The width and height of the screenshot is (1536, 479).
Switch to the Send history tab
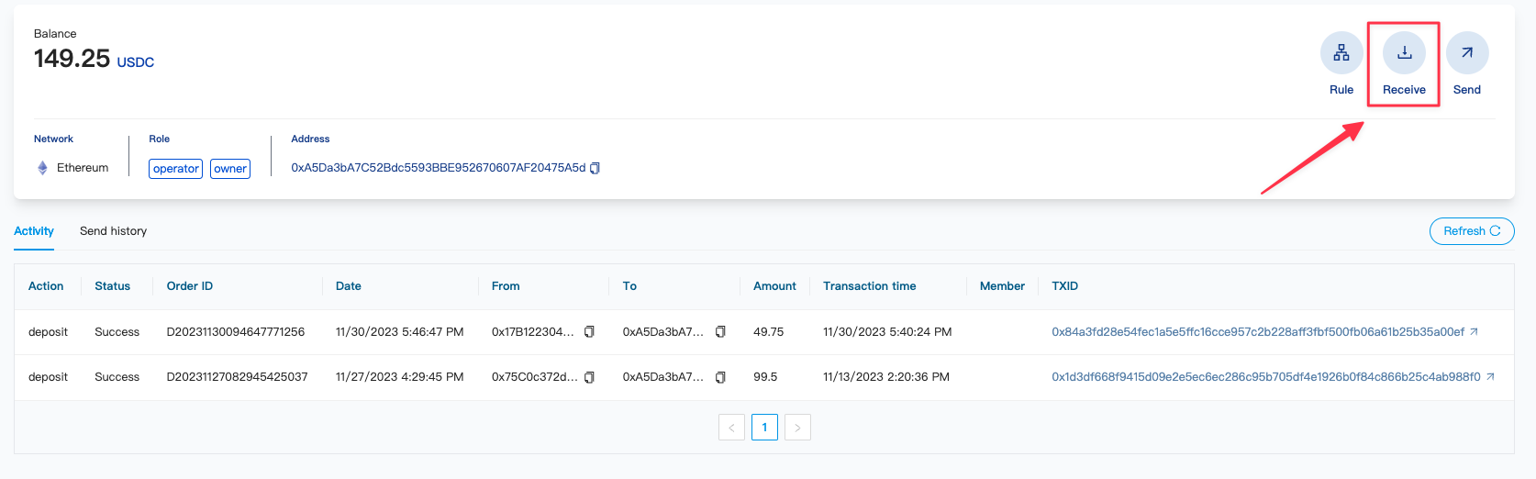pyautogui.click(x=113, y=231)
